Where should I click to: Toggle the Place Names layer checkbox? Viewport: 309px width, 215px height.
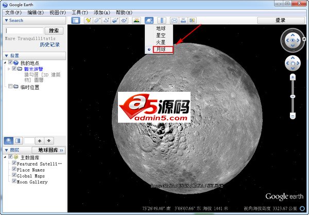tap(14, 169)
